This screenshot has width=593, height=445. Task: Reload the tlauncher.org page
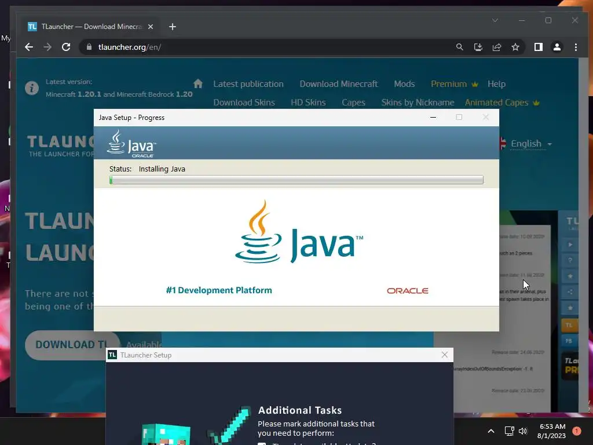[66, 47]
